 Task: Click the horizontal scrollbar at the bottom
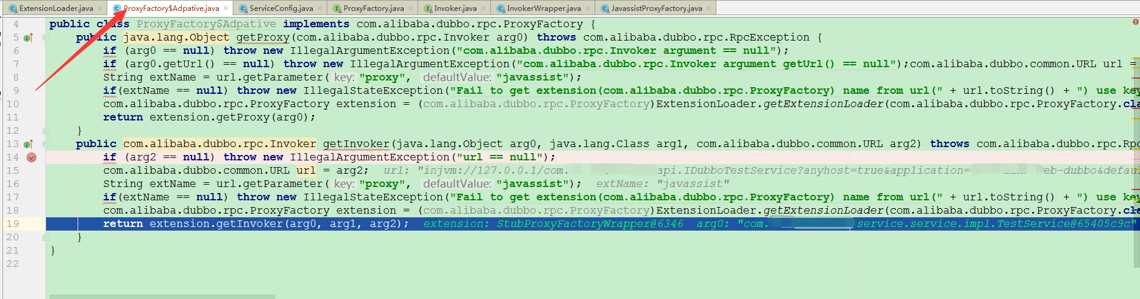point(162,297)
